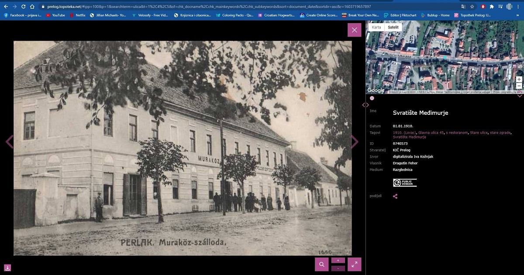Screen dimensions: 524x275
Task: Click the ID value '0740573'
Action: [x=400, y=144]
